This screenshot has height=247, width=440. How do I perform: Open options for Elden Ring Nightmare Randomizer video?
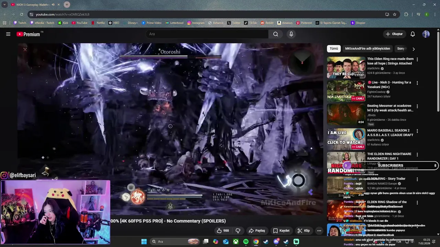417,155
